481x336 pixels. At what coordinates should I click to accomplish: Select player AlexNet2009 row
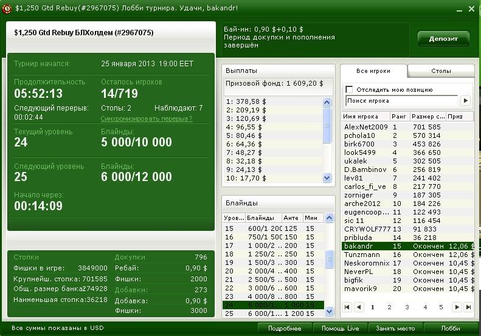(x=407, y=127)
